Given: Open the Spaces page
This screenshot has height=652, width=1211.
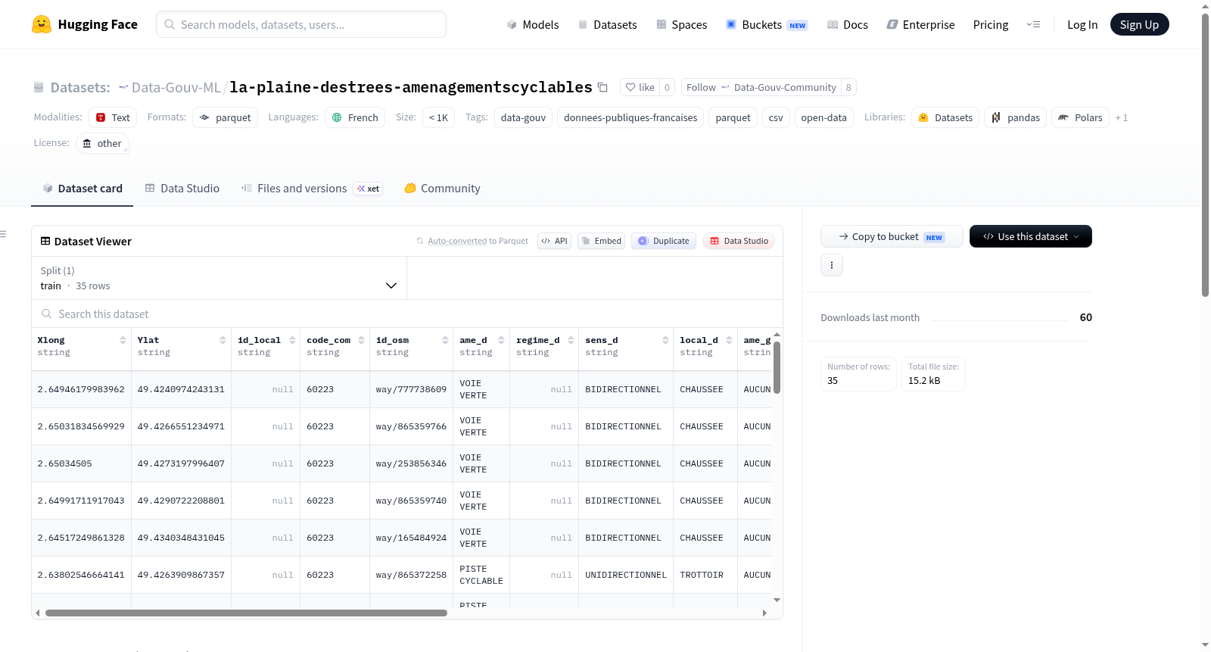Looking at the screenshot, I should (x=681, y=24).
